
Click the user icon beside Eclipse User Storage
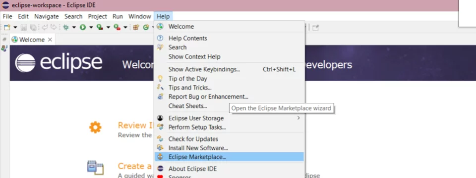[160, 118]
